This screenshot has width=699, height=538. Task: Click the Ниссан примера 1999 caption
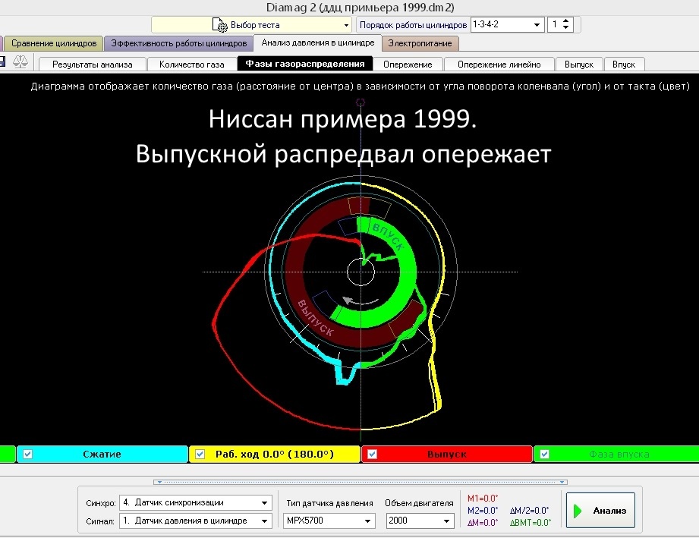342,119
